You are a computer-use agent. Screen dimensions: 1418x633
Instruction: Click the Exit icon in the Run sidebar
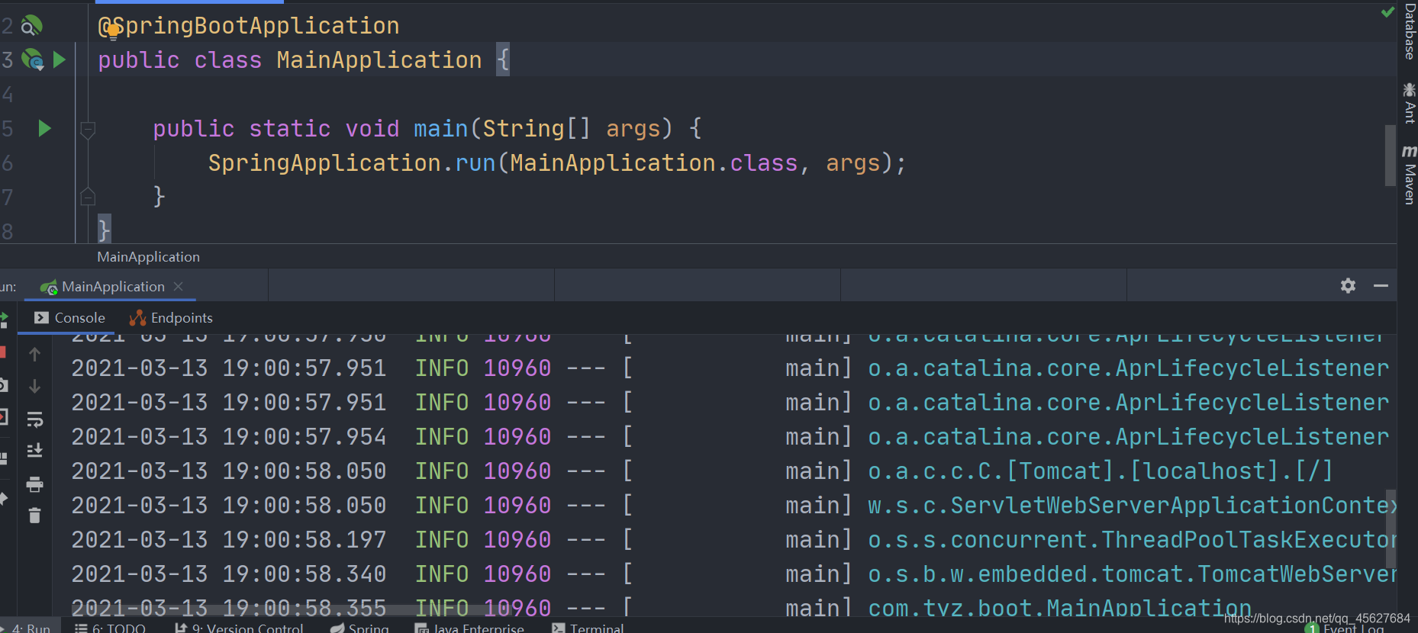3,417
